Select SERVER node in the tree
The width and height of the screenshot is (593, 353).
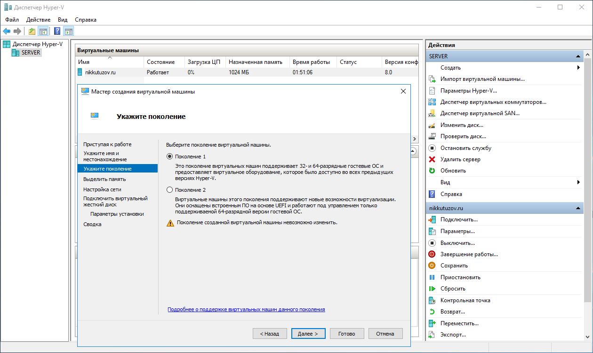click(x=31, y=53)
